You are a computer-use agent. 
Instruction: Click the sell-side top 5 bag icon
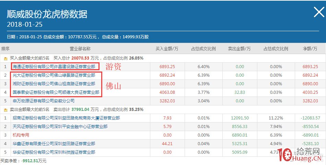(5, 110)
